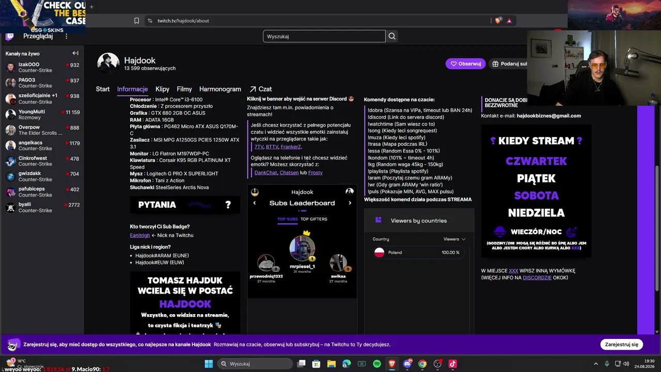Open the Chatsen link

pyautogui.click(x=289, y=173)
